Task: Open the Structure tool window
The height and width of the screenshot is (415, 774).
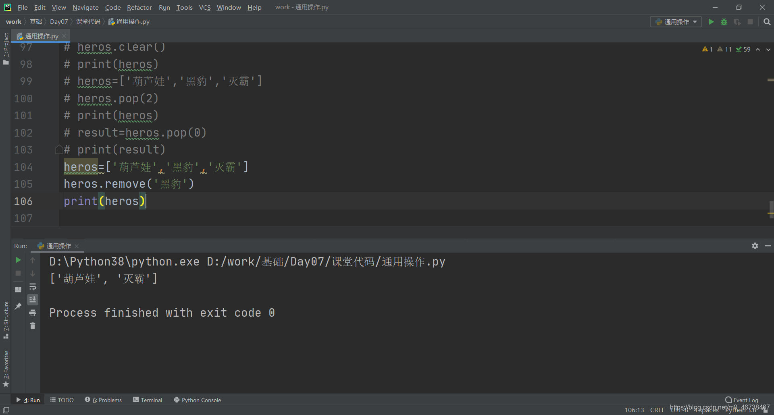Action: pyautogui.click(x=6, y=320)
